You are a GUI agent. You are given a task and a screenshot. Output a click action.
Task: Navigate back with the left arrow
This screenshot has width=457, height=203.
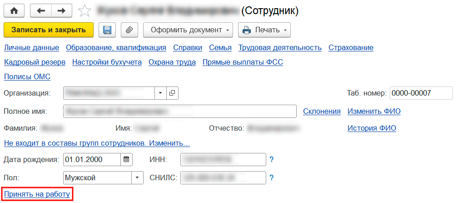[40, 10]
